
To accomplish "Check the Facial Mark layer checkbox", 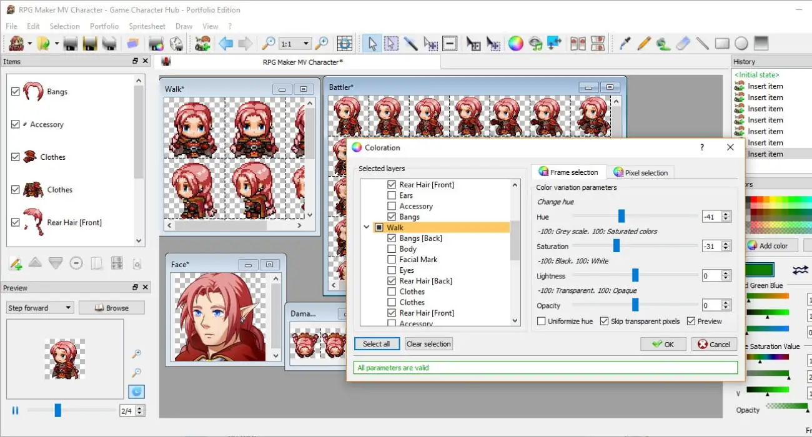I will pos(392,259).
